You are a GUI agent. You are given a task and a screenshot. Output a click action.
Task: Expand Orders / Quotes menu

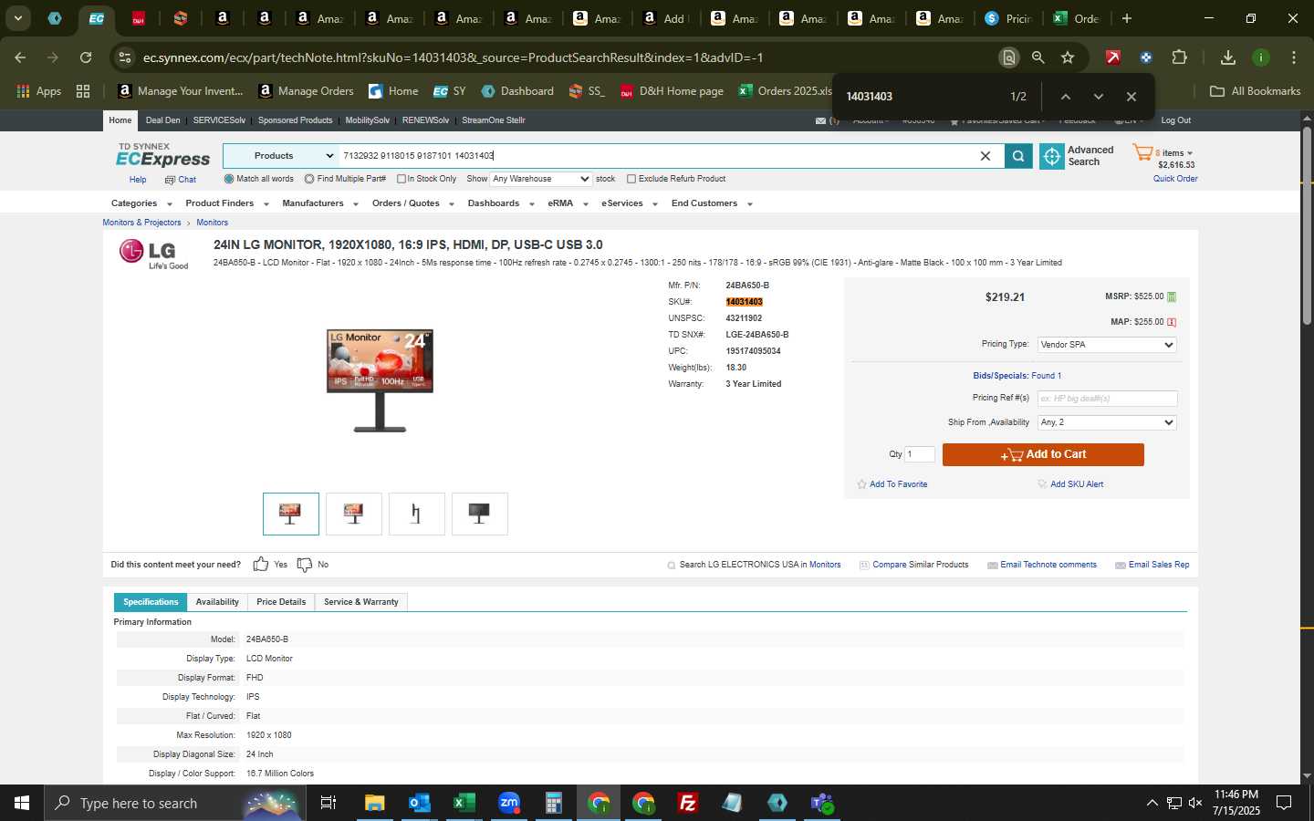[x=413, y=203]
